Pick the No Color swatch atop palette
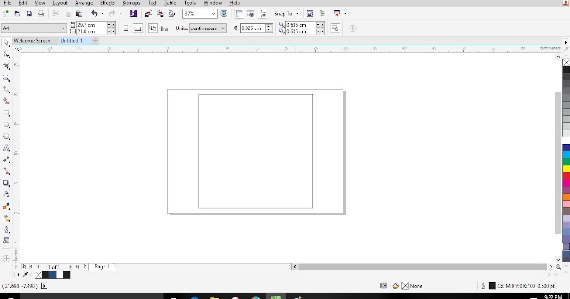 pos(566,63)
